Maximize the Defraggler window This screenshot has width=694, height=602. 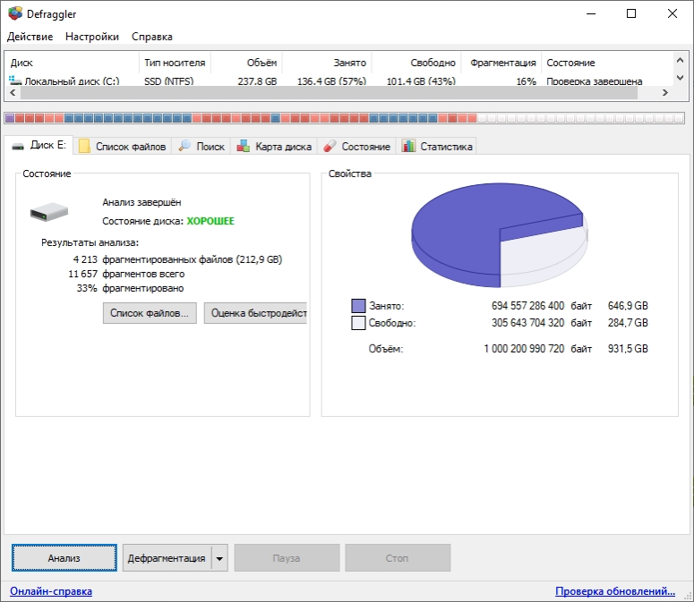click(x=631, y=13)
